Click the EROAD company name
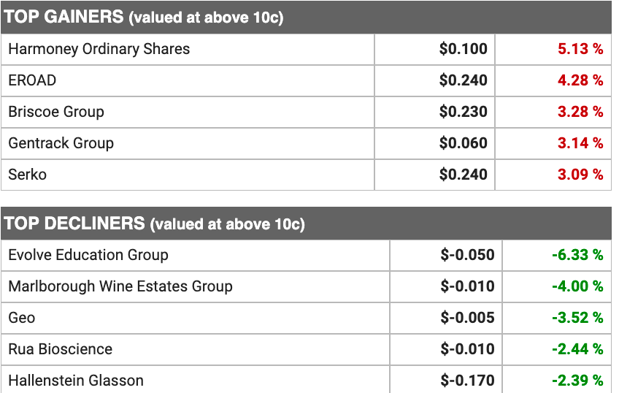Screen dimensions: 619x393 coord(32,80)
